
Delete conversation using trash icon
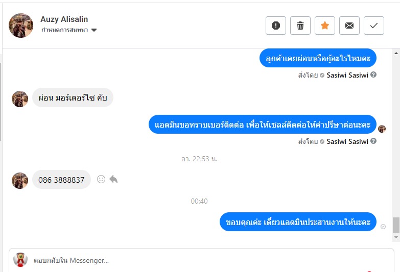(x=300, y=26)
